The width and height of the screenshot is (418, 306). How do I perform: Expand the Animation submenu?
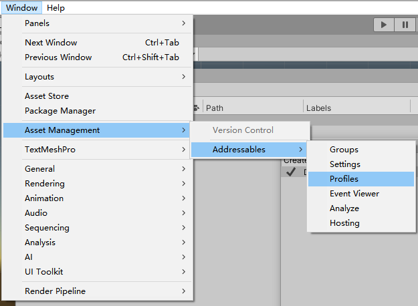point(97,198)
